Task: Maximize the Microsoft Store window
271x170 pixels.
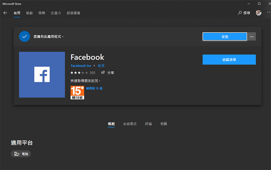Action: click(259, 4)
